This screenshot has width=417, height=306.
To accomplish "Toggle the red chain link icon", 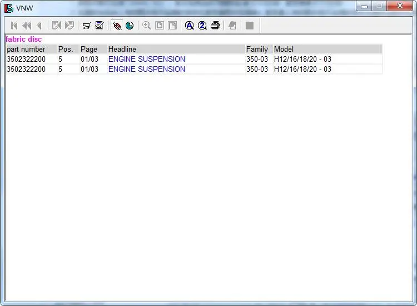I will click(117, 26).
